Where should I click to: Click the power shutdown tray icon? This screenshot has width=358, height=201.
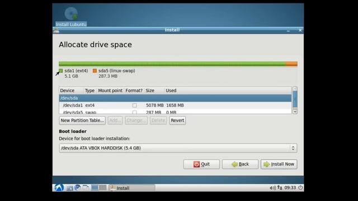tap(300, 188)
